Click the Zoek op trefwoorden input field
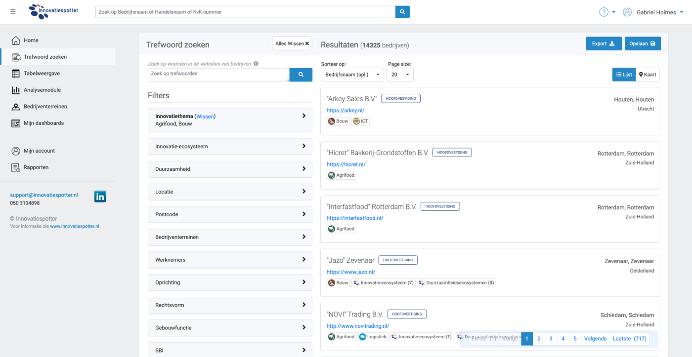 (x=218, y=75)
